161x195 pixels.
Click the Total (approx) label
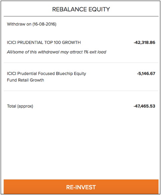[x=20, y=106]
